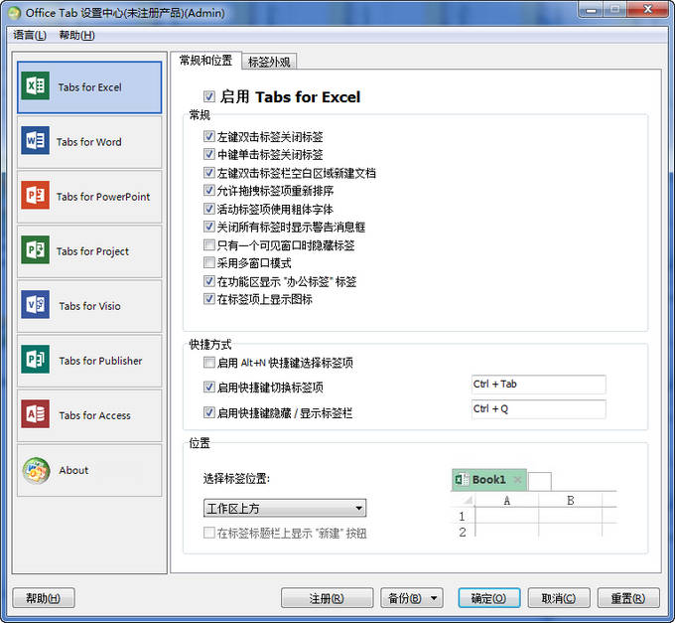Viewport: 675px width, 623px height.
Task: Click the Ctrl + Tab shortcut field
Action: tap(539, 385)
